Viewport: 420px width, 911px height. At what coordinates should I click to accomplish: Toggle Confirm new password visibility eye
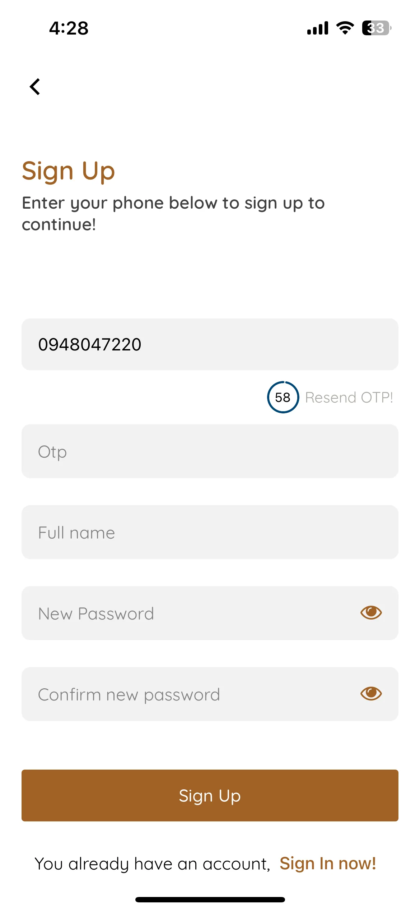tap(371, 694)
